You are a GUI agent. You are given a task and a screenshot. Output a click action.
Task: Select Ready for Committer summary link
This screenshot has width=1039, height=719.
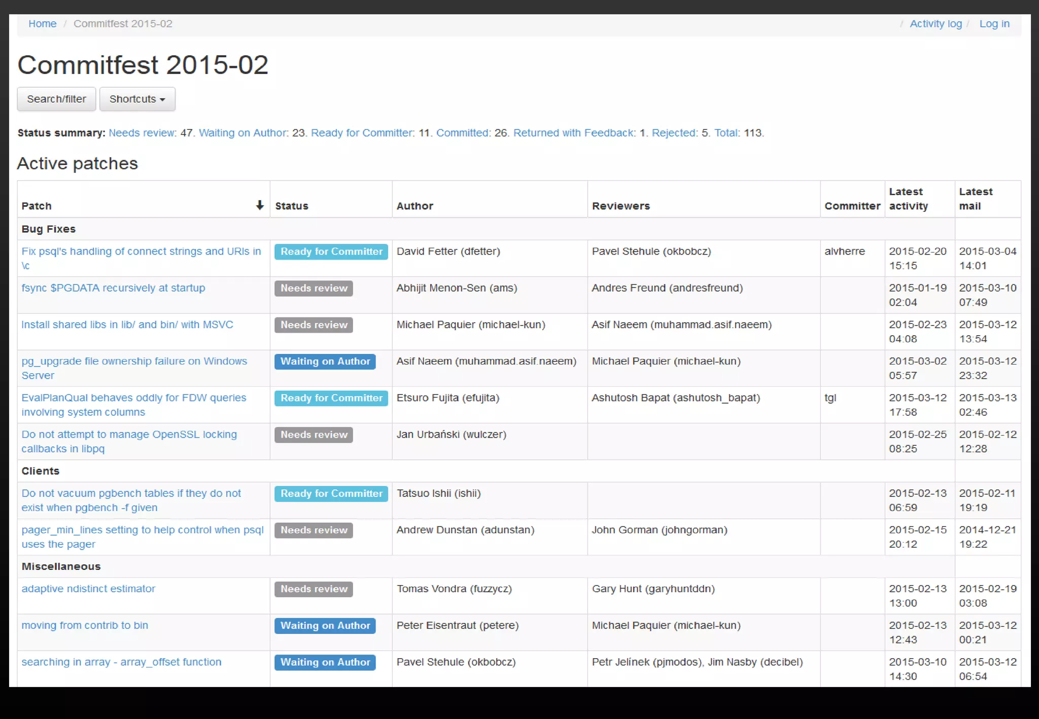(362, 133)
